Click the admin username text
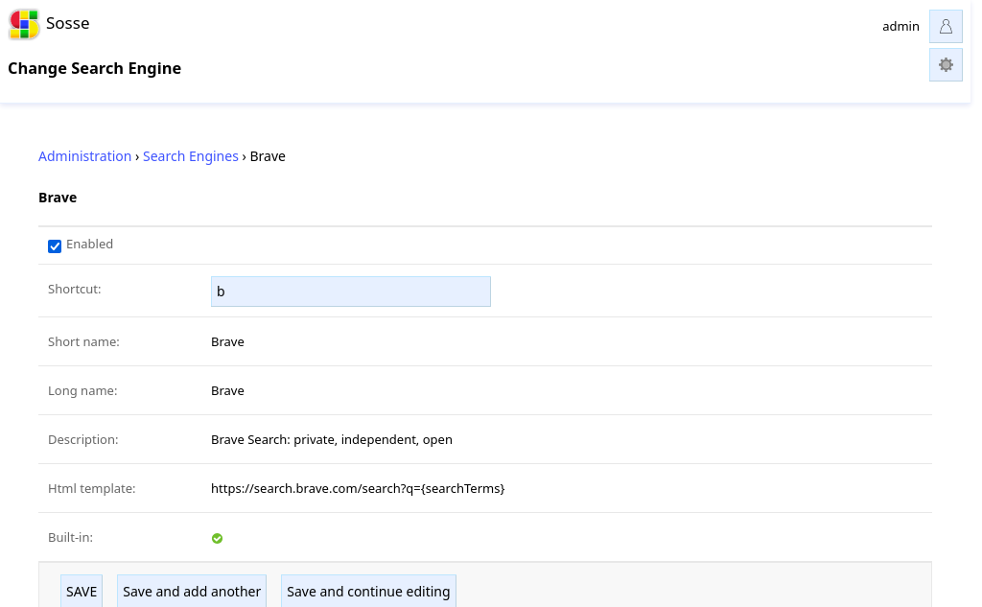 point(900,26)
